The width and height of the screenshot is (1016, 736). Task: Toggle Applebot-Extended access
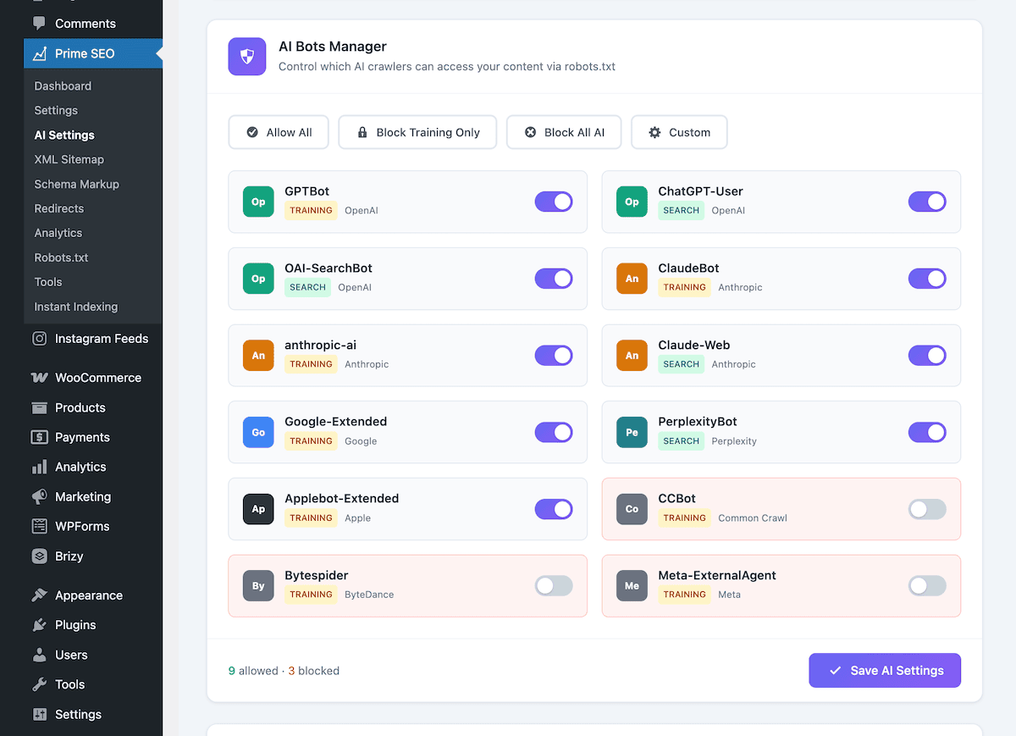tap(554, 509)
